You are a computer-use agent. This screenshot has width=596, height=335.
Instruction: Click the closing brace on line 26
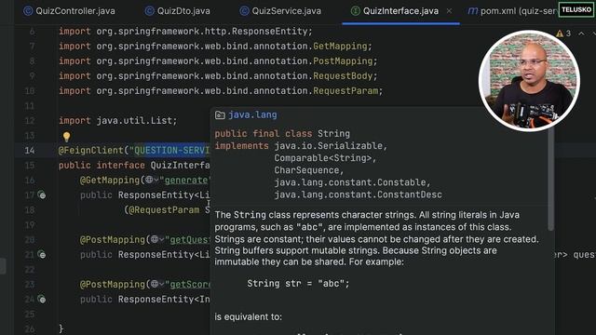click(61, 328)
